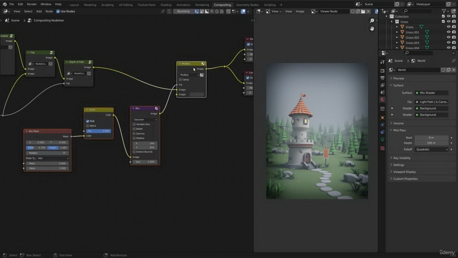Viewport: 458px width, 258px height.
Task: Open the Texture properties checker icon
Action: (382, 148)
